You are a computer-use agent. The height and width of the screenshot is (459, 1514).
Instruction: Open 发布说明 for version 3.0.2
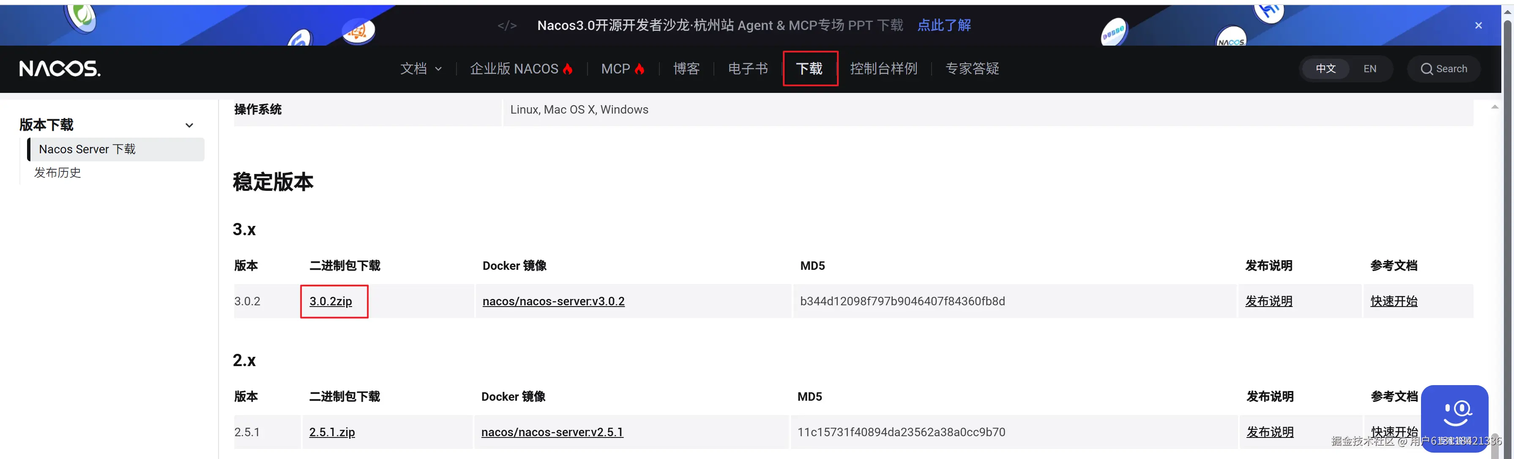pos(1268,301)
